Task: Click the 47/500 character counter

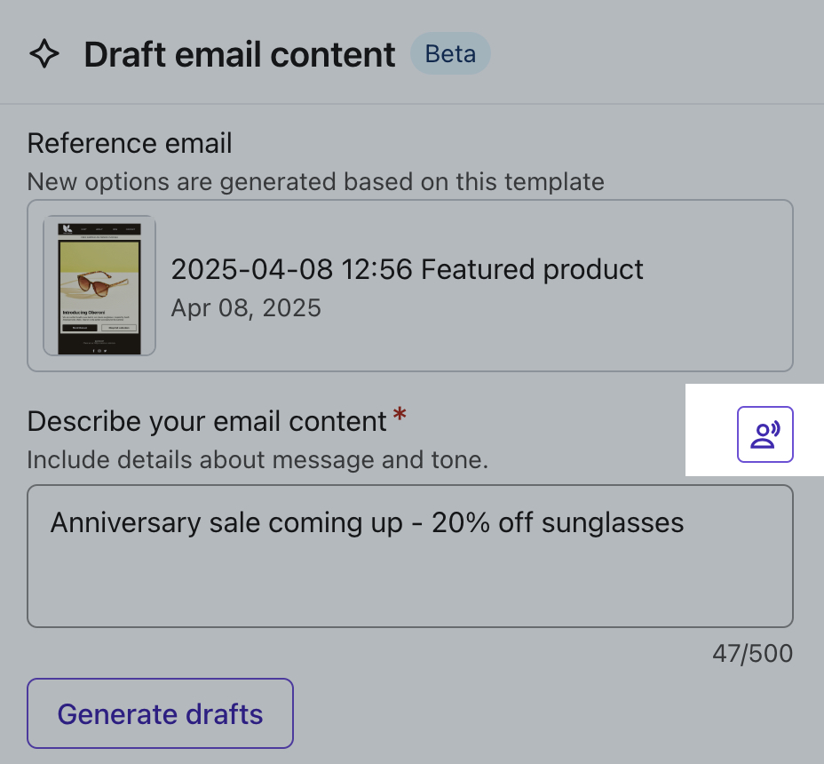Action: point(754,653)
